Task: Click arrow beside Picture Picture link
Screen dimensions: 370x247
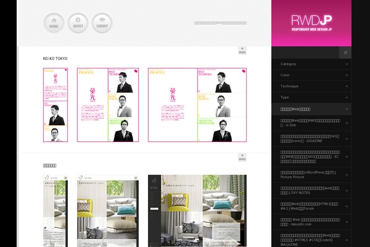Action: pyautogui.click(x=347, y=175)
